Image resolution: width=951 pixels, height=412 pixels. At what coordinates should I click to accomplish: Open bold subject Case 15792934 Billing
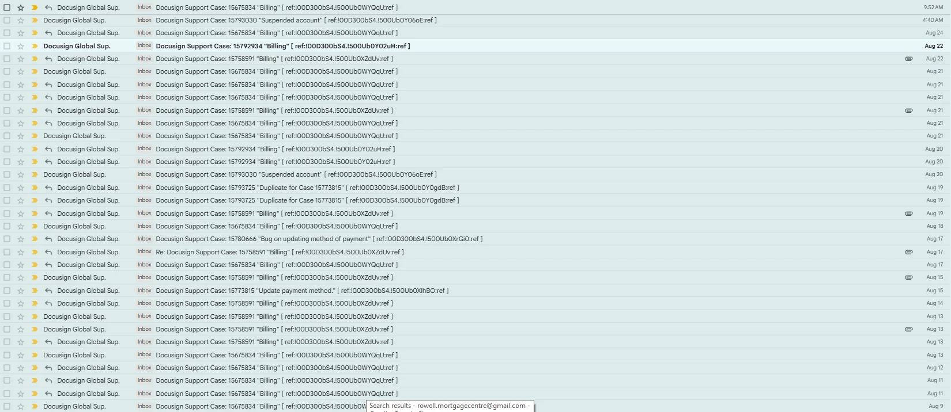click(x=283, y=46)
